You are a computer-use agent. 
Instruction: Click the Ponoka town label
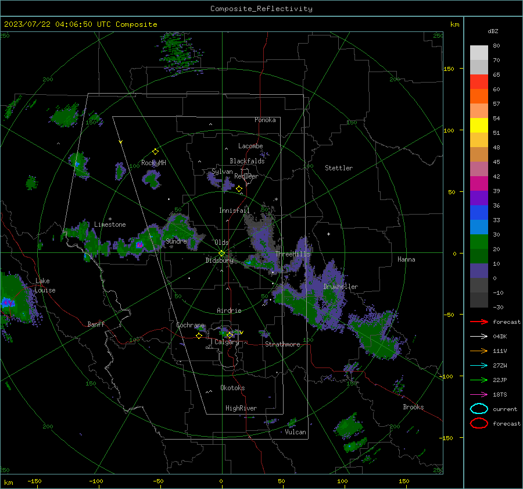click(x=265, y=120)
